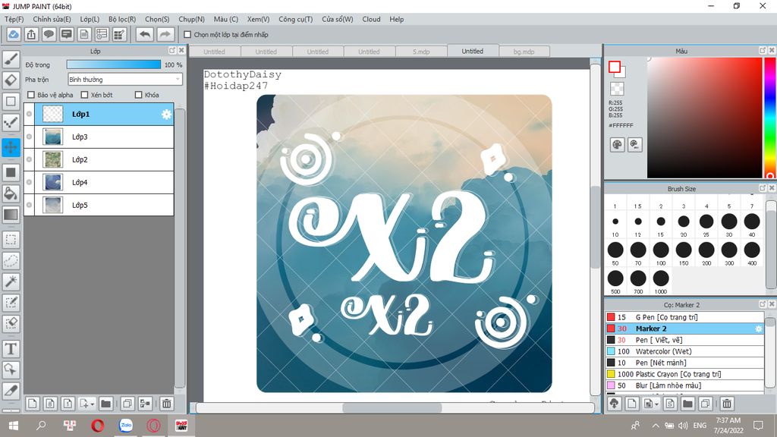Open the Bộ lọc(R) menu

click(122, 19)
